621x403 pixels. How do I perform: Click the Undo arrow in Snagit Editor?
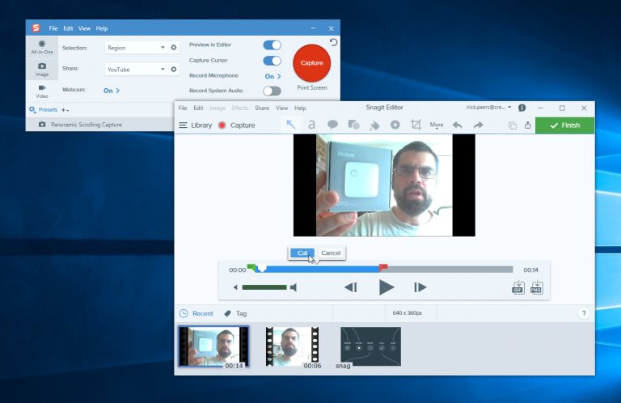458,125
